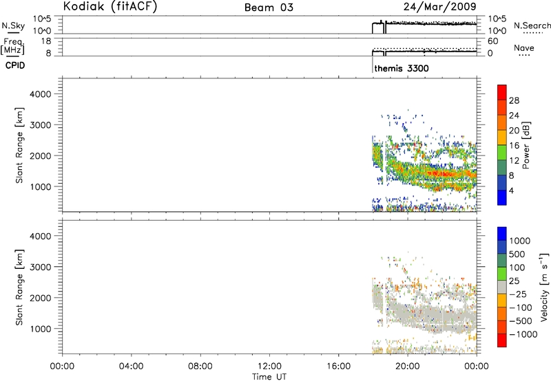This screenshot has width=551, height=381.
Task: Click the '4000' tick on power panel
Action: click(x=41, y=94)
